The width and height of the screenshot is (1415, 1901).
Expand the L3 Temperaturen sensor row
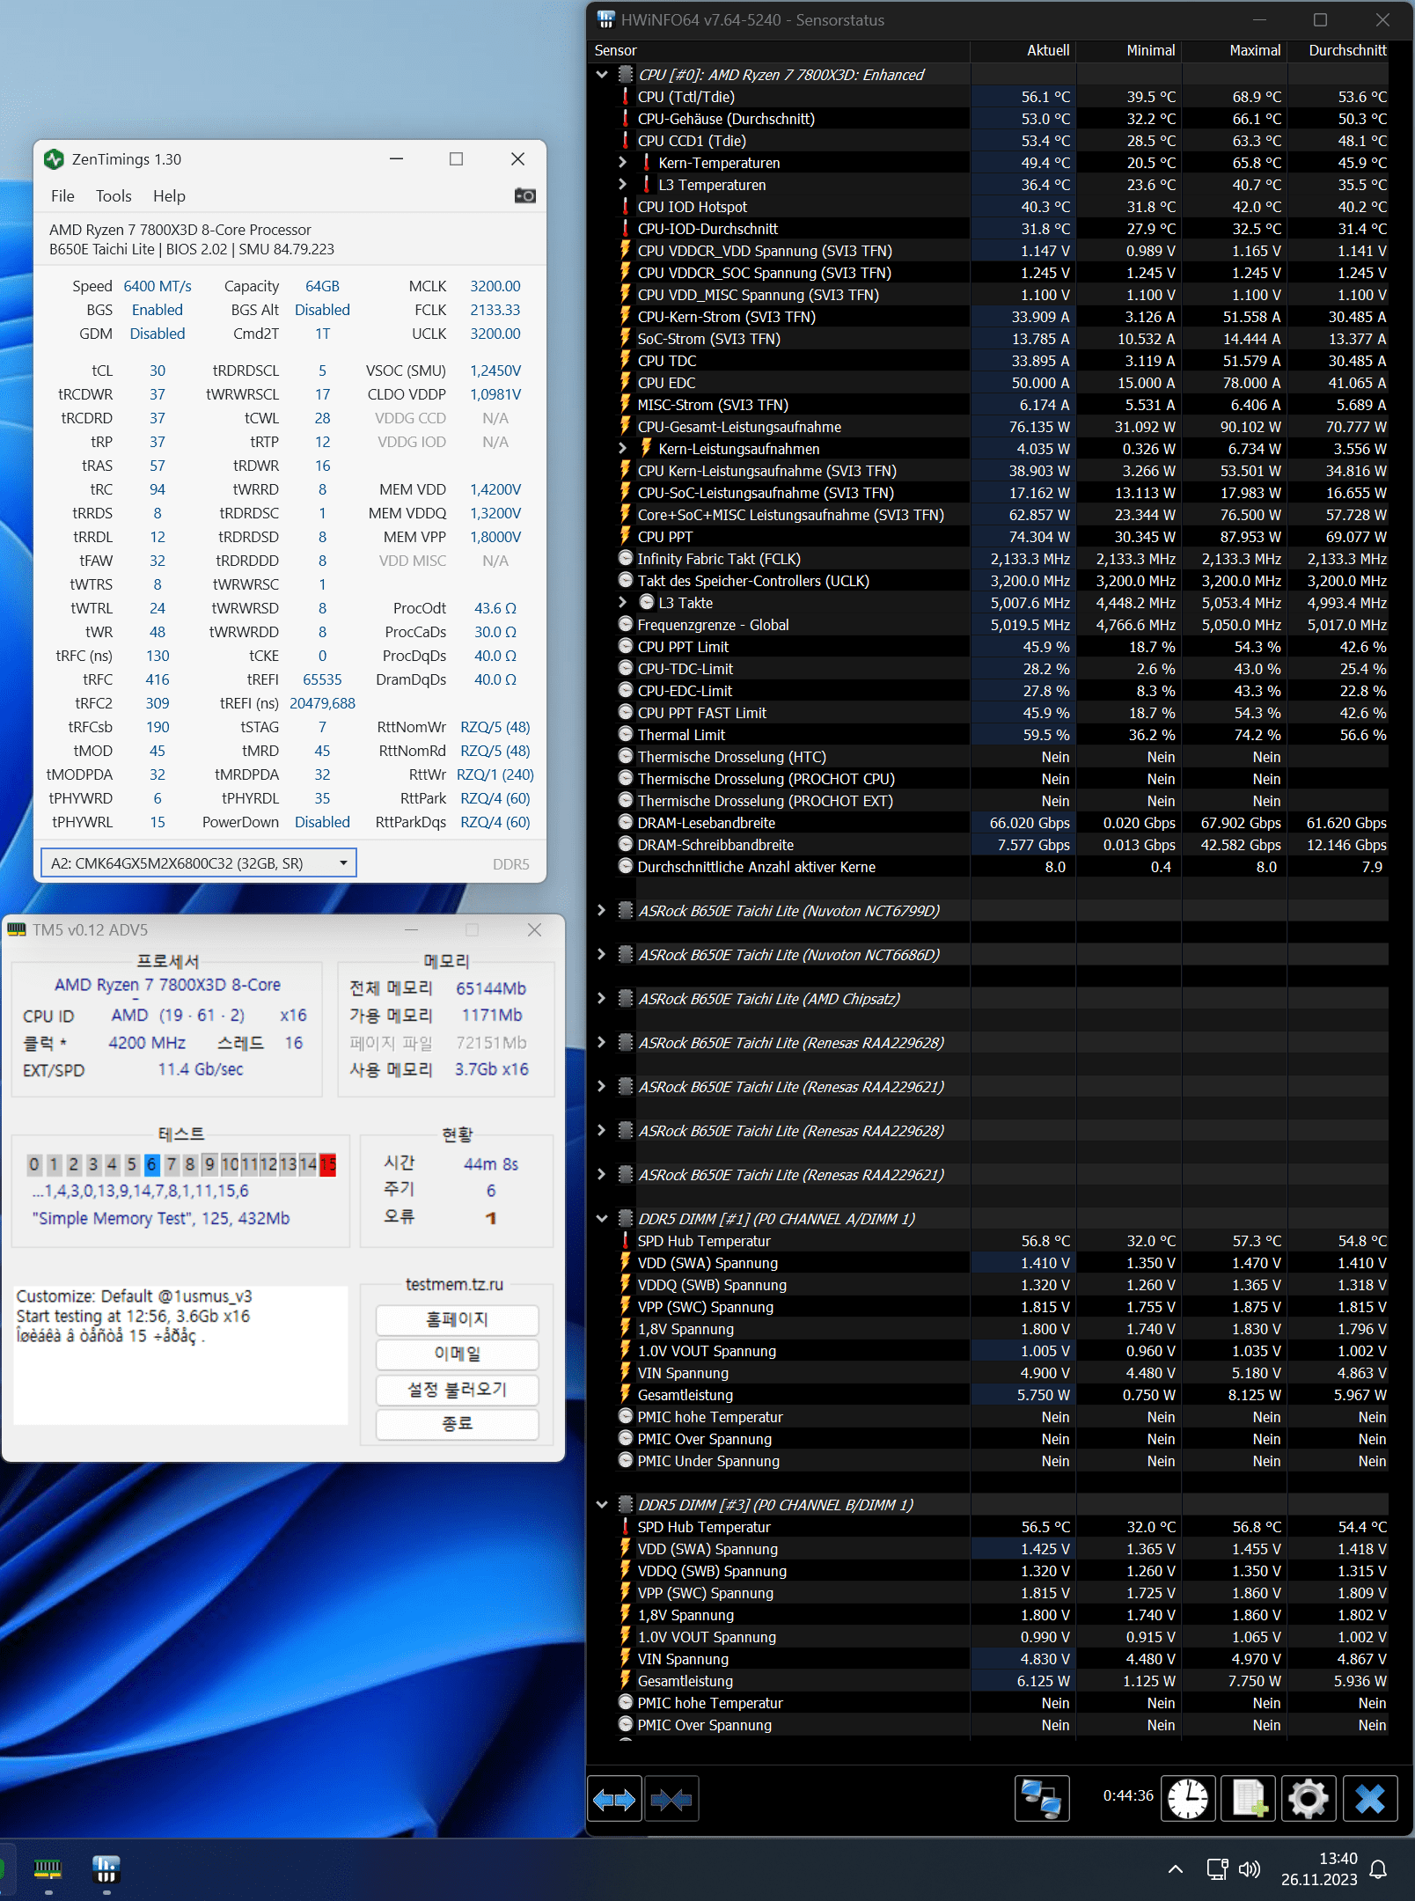pyautogui.click(x=622, y=185)
